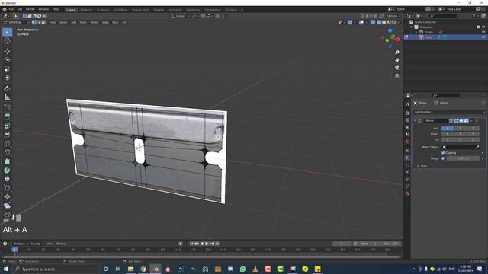Select the Bevel tool
The height and width of the screenshot is (274, 488).
tap(7, 135)
